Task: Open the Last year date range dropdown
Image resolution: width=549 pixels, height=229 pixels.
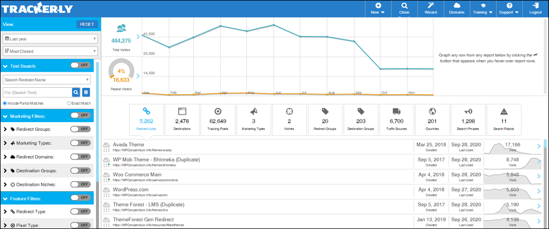Action: coord(50,38)
